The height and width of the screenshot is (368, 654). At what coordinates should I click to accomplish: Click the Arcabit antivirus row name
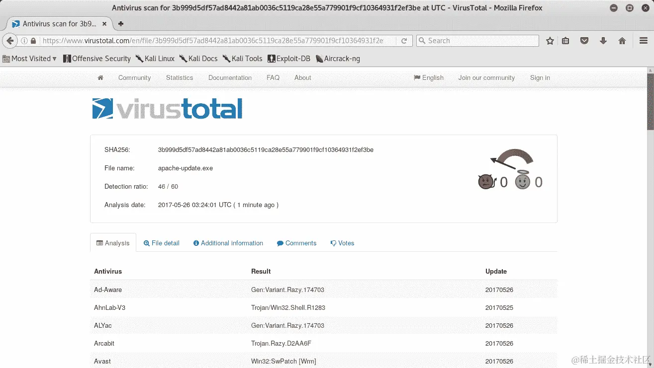pyautogui.click(x=104, y=343)
